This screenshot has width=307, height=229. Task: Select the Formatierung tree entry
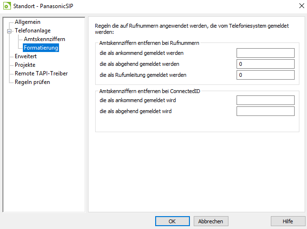coord(41,48)
